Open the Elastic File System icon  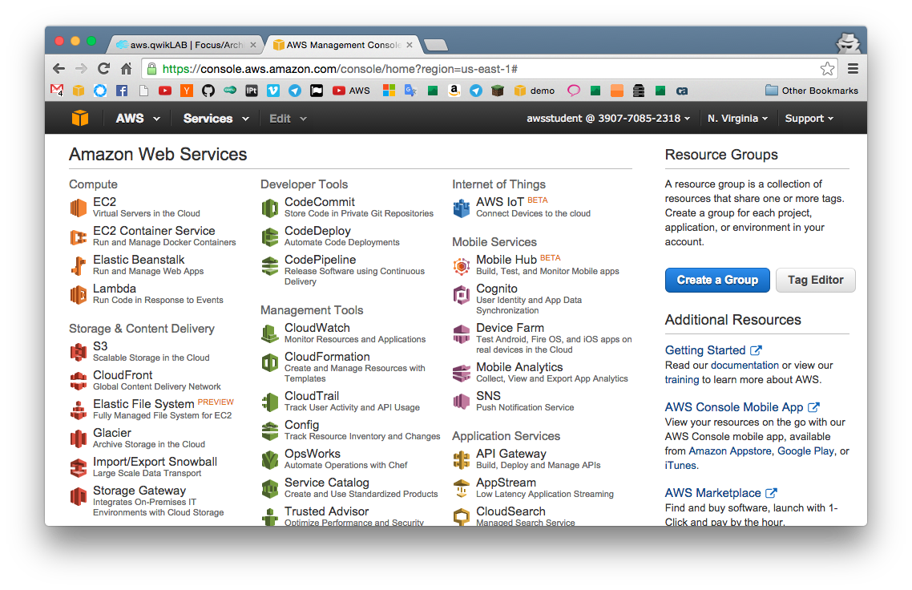(79, 410)
